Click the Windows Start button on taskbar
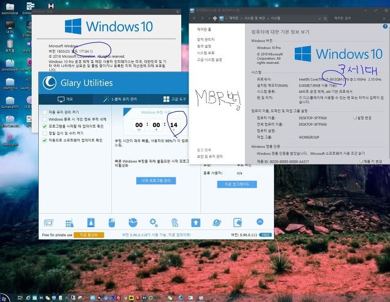The image size is (390, 302). pyautogui.click(x=4, y=298)
